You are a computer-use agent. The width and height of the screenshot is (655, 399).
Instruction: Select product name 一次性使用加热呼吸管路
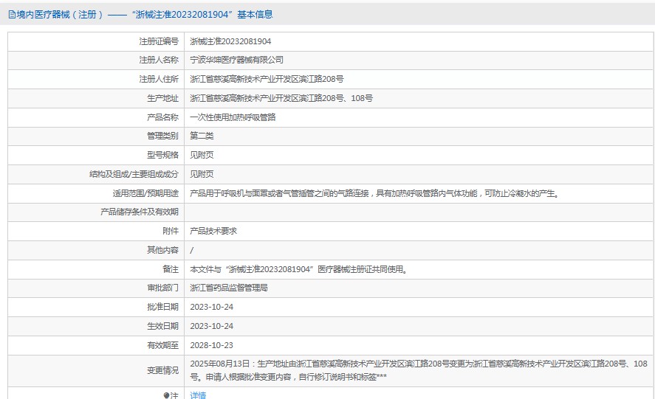[x=233, y=117]
